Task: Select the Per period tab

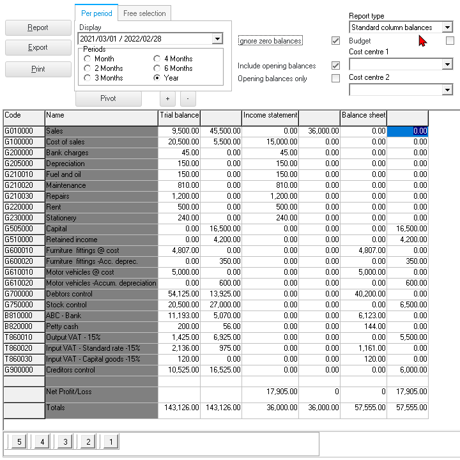Action: point(96,13)
